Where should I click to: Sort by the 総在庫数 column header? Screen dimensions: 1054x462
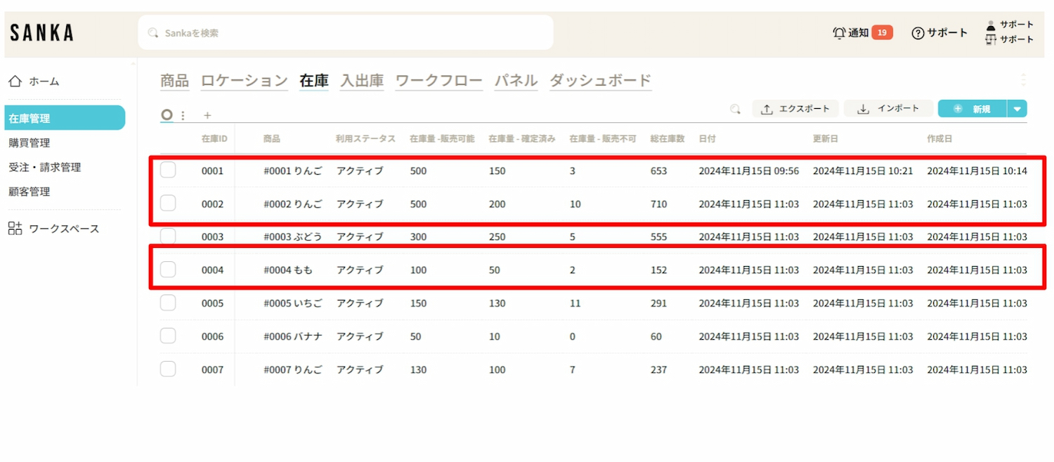coord(667,139)
